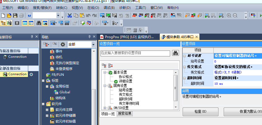Screen dimensions: 262x125
Task: Expand the SM/SD设置 tree node
Action: (x=105, y=108)
